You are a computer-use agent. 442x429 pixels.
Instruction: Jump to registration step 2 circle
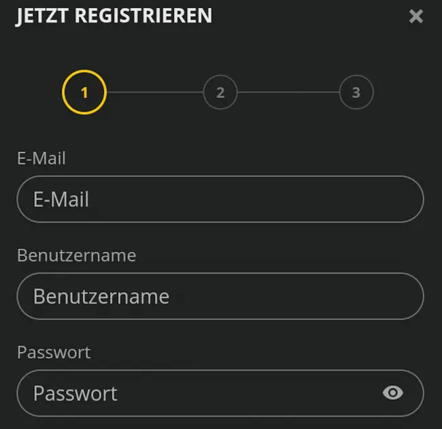click(220, 92)
